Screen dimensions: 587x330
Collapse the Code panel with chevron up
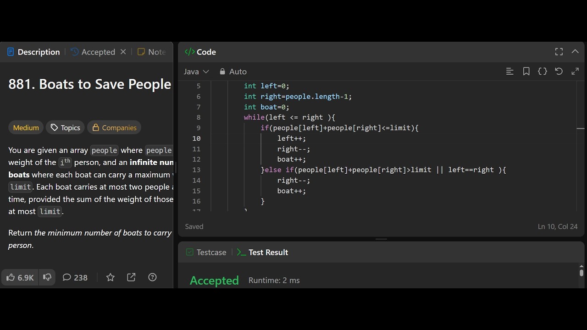pos(575,52)
